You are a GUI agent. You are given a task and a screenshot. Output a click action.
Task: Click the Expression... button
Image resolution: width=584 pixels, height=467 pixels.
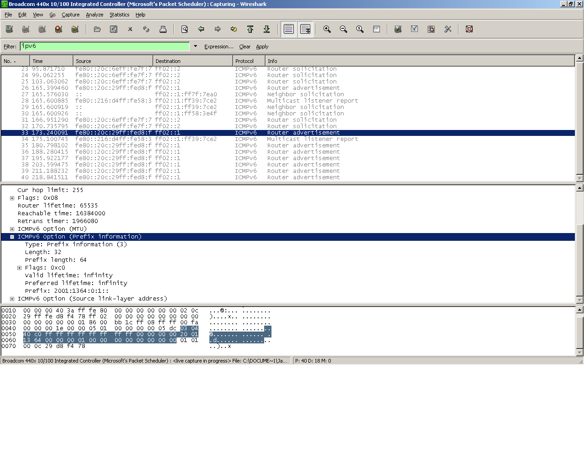tap(219, 47)
